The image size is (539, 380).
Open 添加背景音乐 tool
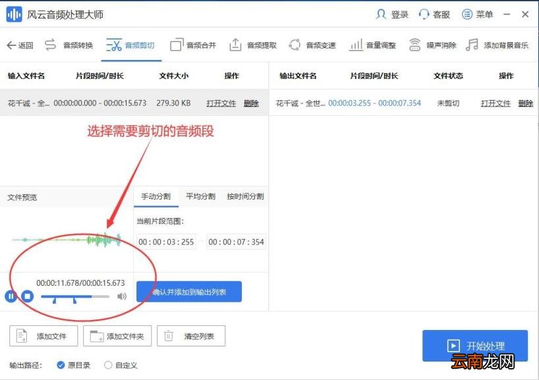click(497, 45)
